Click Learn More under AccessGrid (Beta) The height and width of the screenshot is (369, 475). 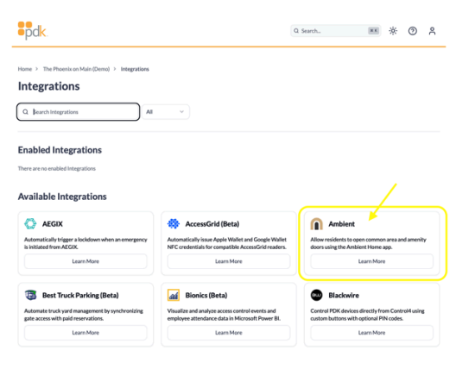pos(229,261)
